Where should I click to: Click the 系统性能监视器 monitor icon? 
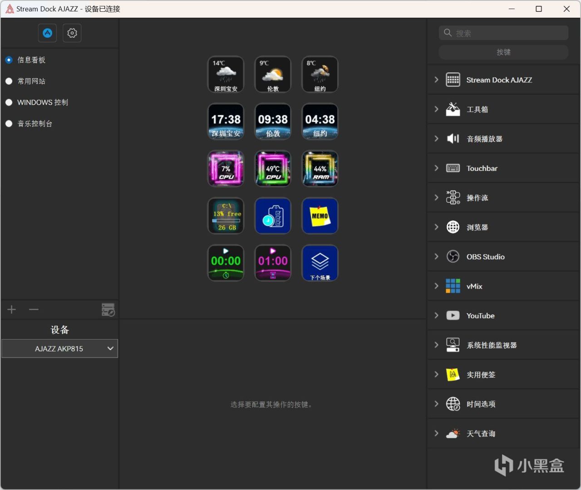click(453, 345)
